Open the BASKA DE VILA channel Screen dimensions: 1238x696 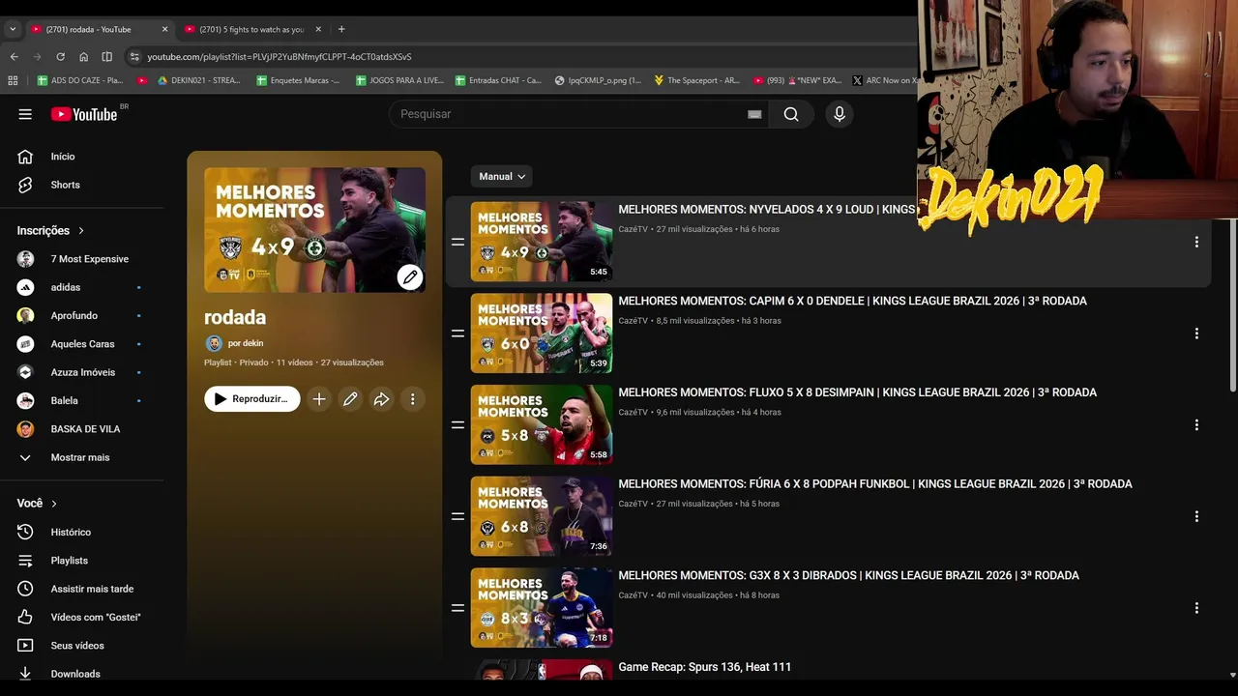click(x=83, y=429)
